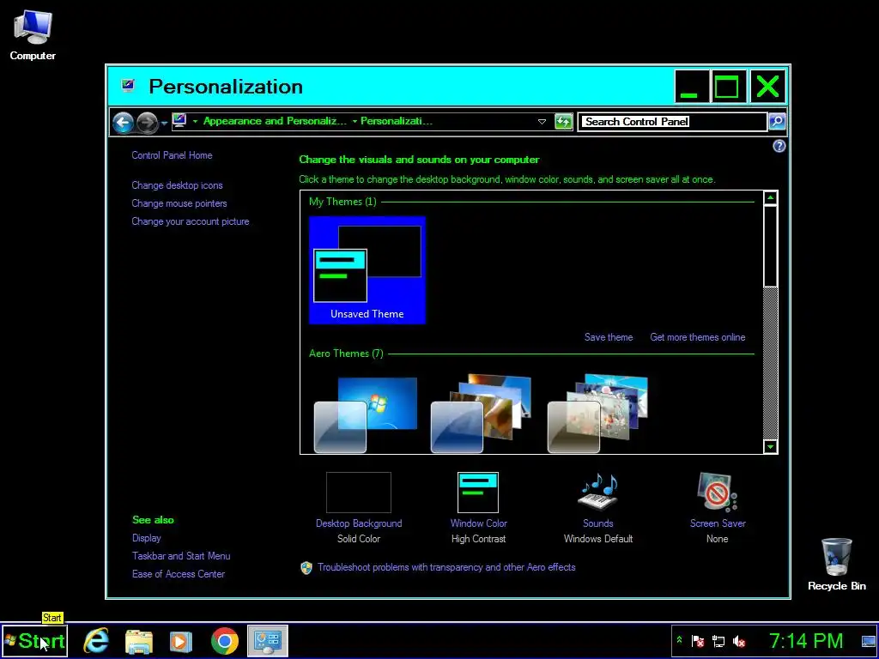Viewport: 879px width, 659px height.
Task: Open the Recycle Bin desktop icon
Action: click(836, 564)
